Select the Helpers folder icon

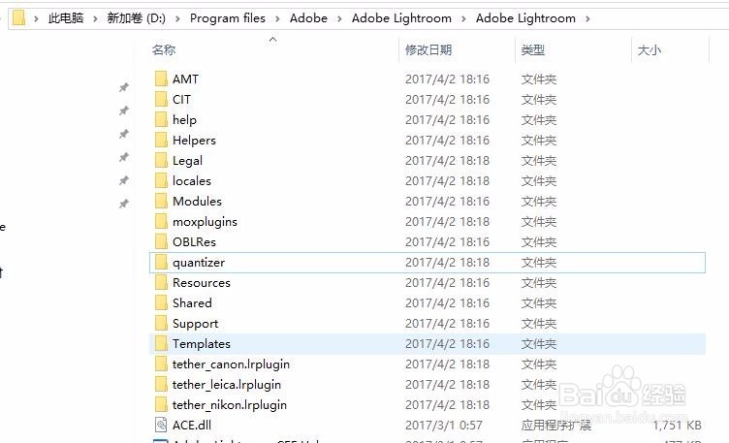(x=161, y=140)
